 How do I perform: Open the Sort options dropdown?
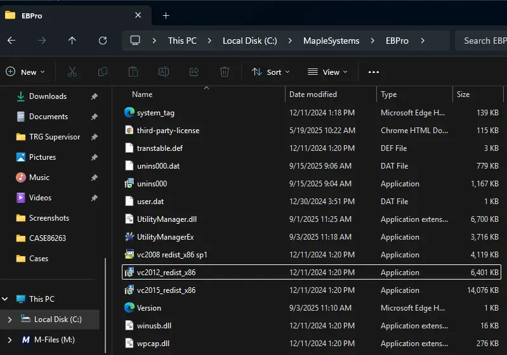pyautogui.click(x=271, y=72)
